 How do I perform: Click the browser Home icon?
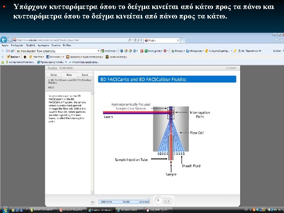pos(277,40)
